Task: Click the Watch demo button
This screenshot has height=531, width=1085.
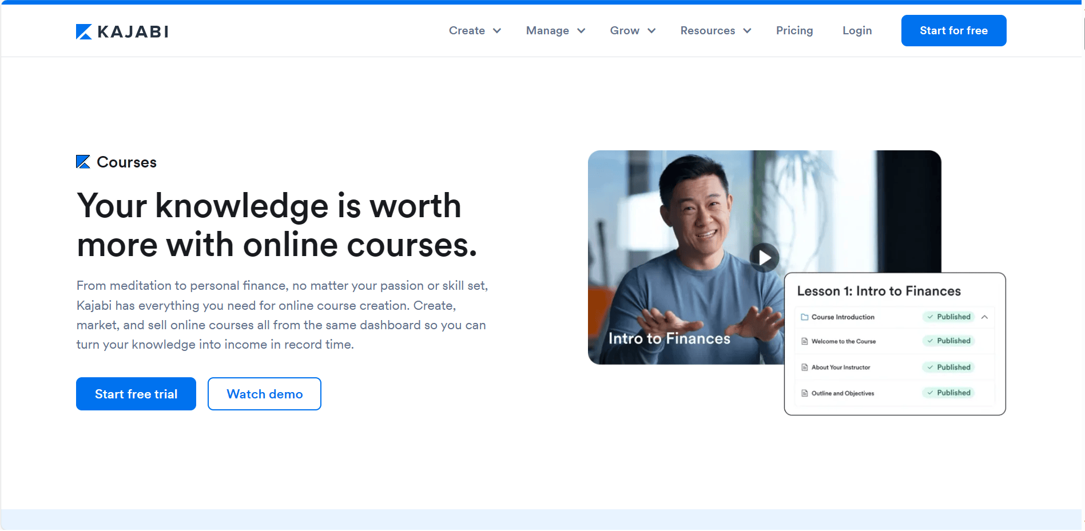Action: coord(264,394)
